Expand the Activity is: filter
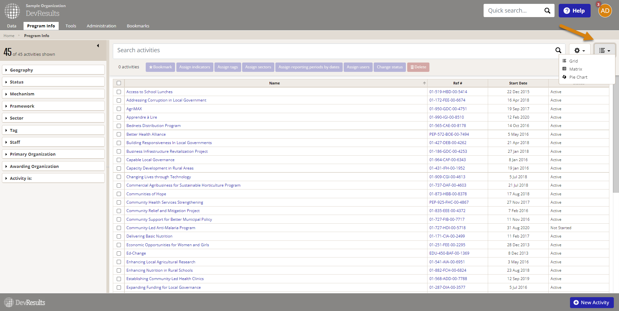Image resolution: width=619 pixels, height=311 pixels. pyautogui.click(x=53, y=178)
